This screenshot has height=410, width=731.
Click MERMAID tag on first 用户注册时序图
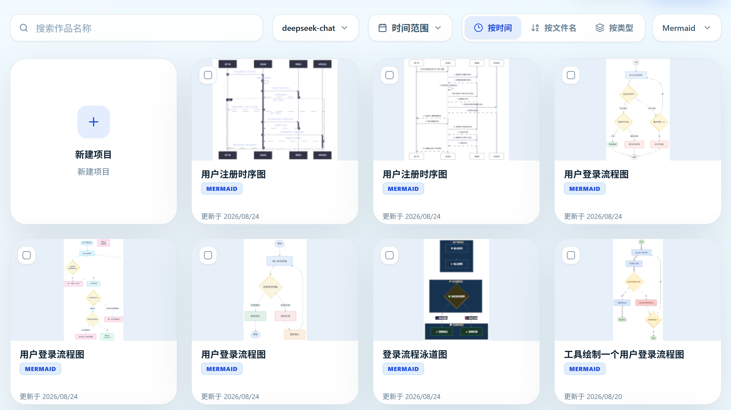[x=222, y=189]
